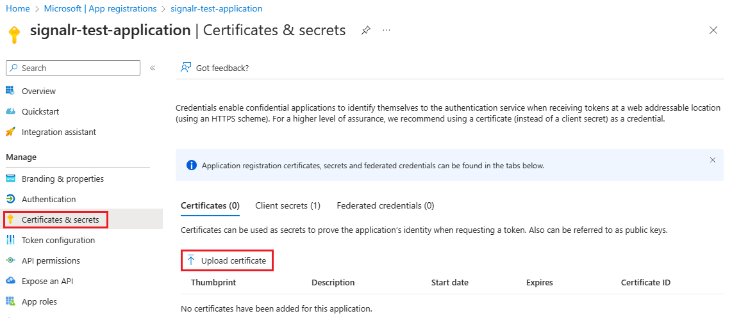Dismiss the blue information banner

(x=713, y=160)
